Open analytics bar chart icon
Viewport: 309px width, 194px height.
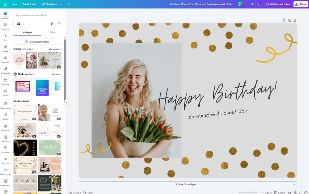(x=253, y=4)
